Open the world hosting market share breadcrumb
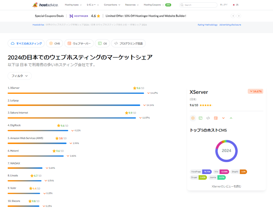 67,25
